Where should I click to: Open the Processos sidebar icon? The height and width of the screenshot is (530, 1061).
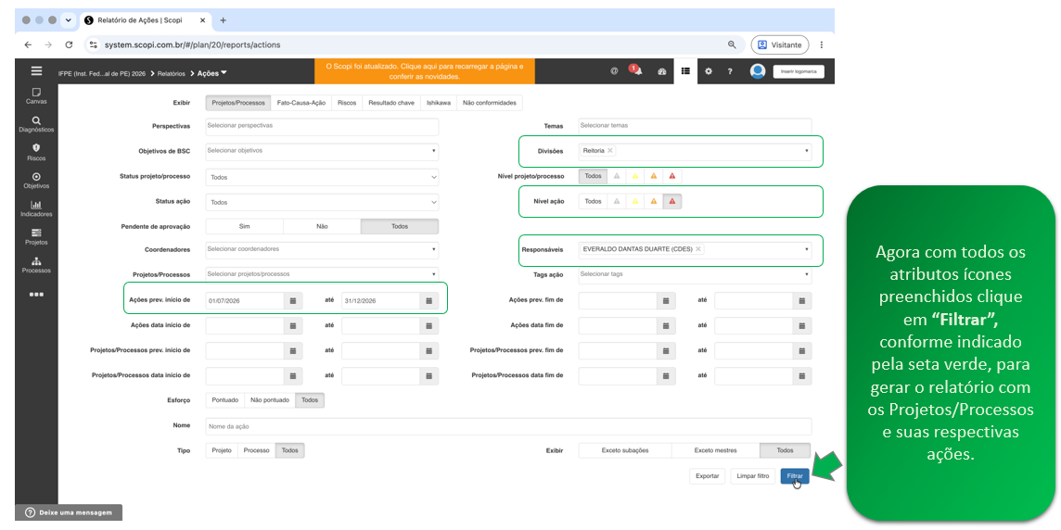(36, 265)
